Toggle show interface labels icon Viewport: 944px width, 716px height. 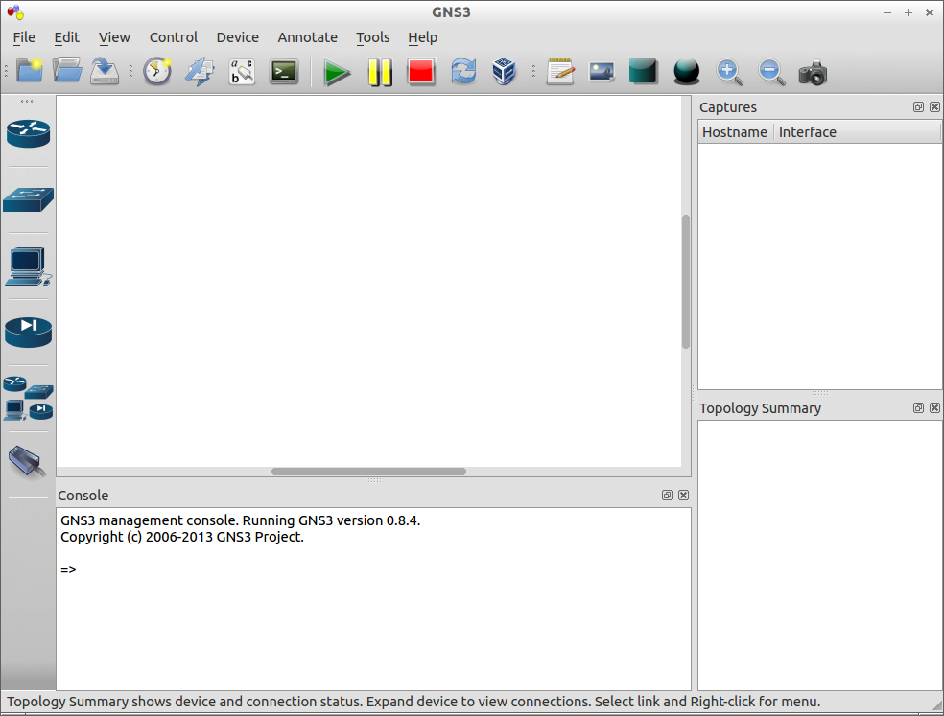[x=242, y=72]
